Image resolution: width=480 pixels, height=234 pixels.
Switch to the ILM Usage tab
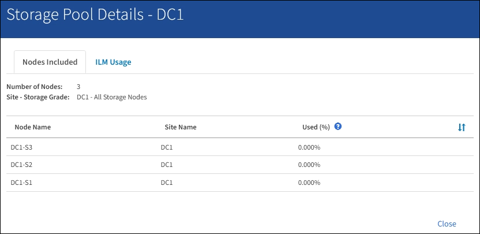pyautogui.click(x=113, y=62)
